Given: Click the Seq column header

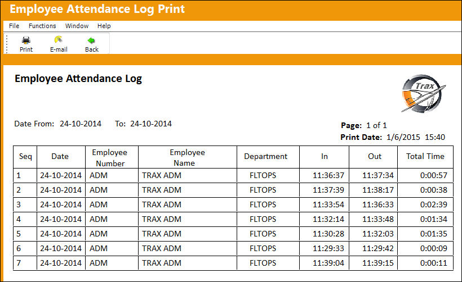Looking at the screenshot, I should [25, 157].
